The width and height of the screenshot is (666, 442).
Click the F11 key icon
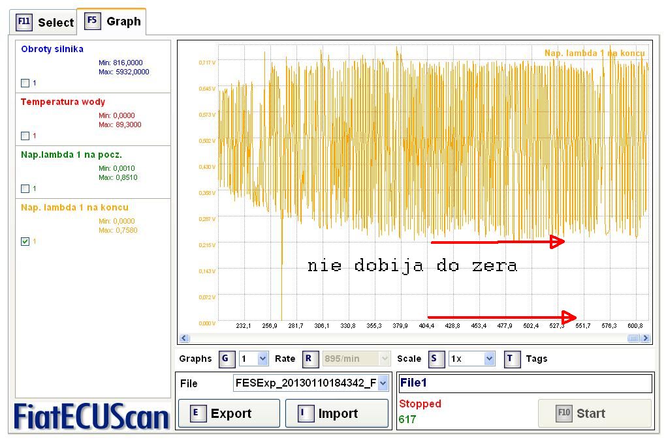pyautogui.click(x=24, y=22)
